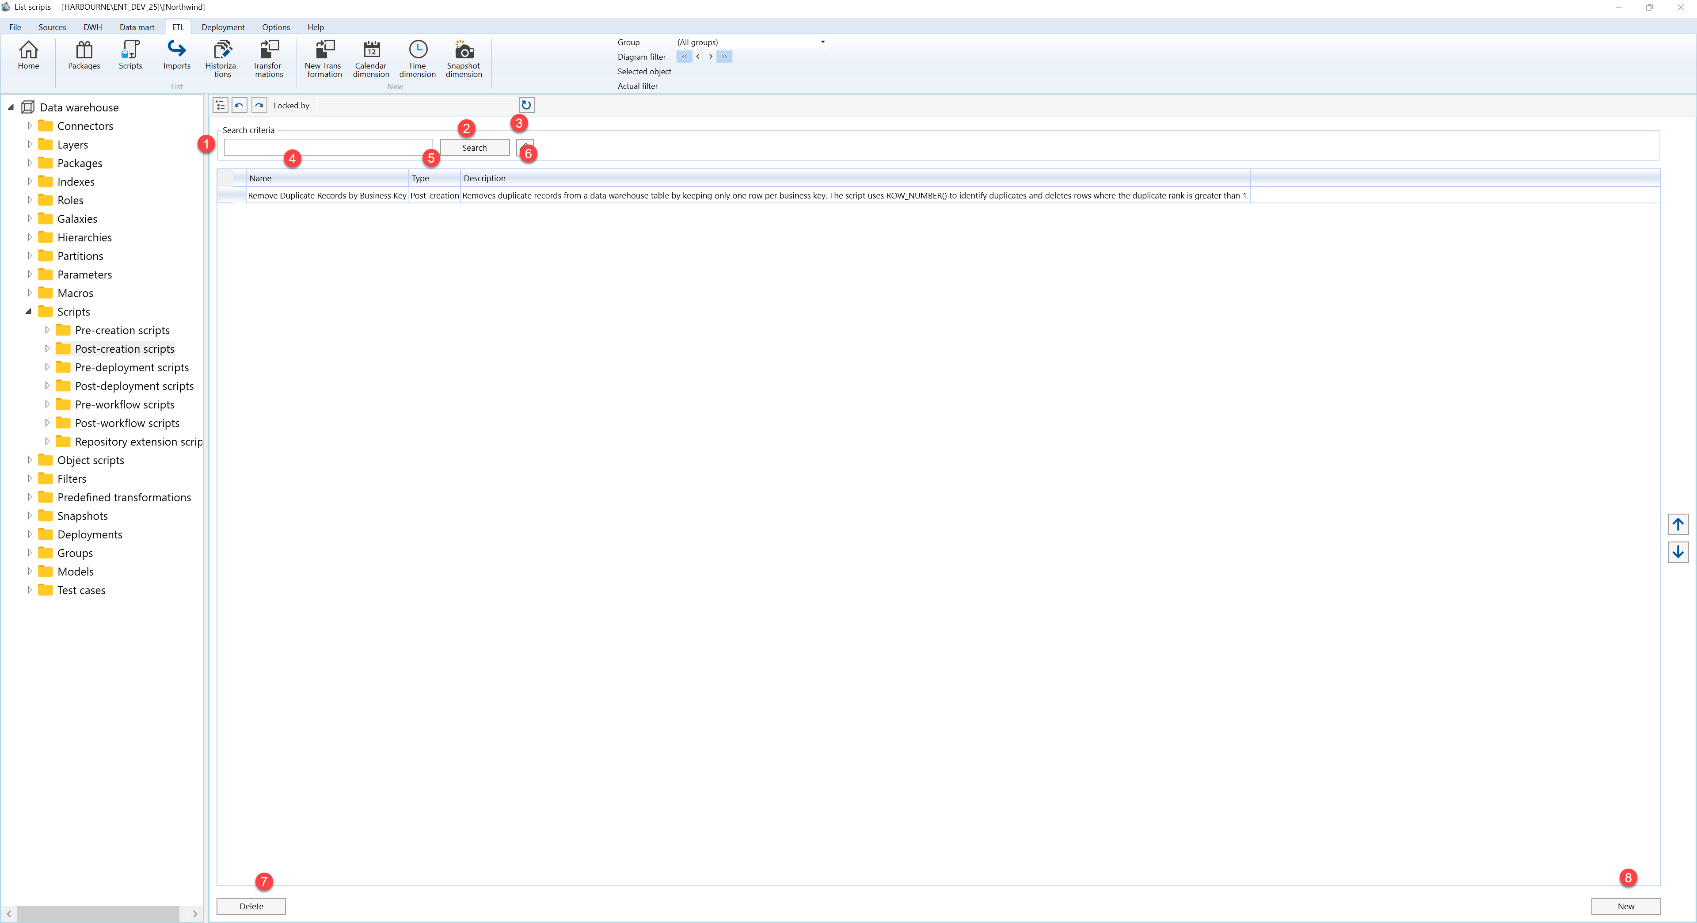Select the Hierarchies folder in tree
This screenshot has width=1697, height=923.
pos(84,237)
